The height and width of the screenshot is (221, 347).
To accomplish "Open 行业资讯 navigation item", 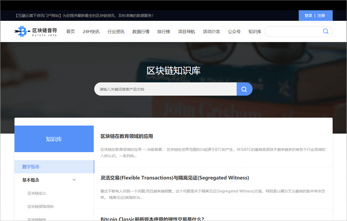I will click(116, 31).
